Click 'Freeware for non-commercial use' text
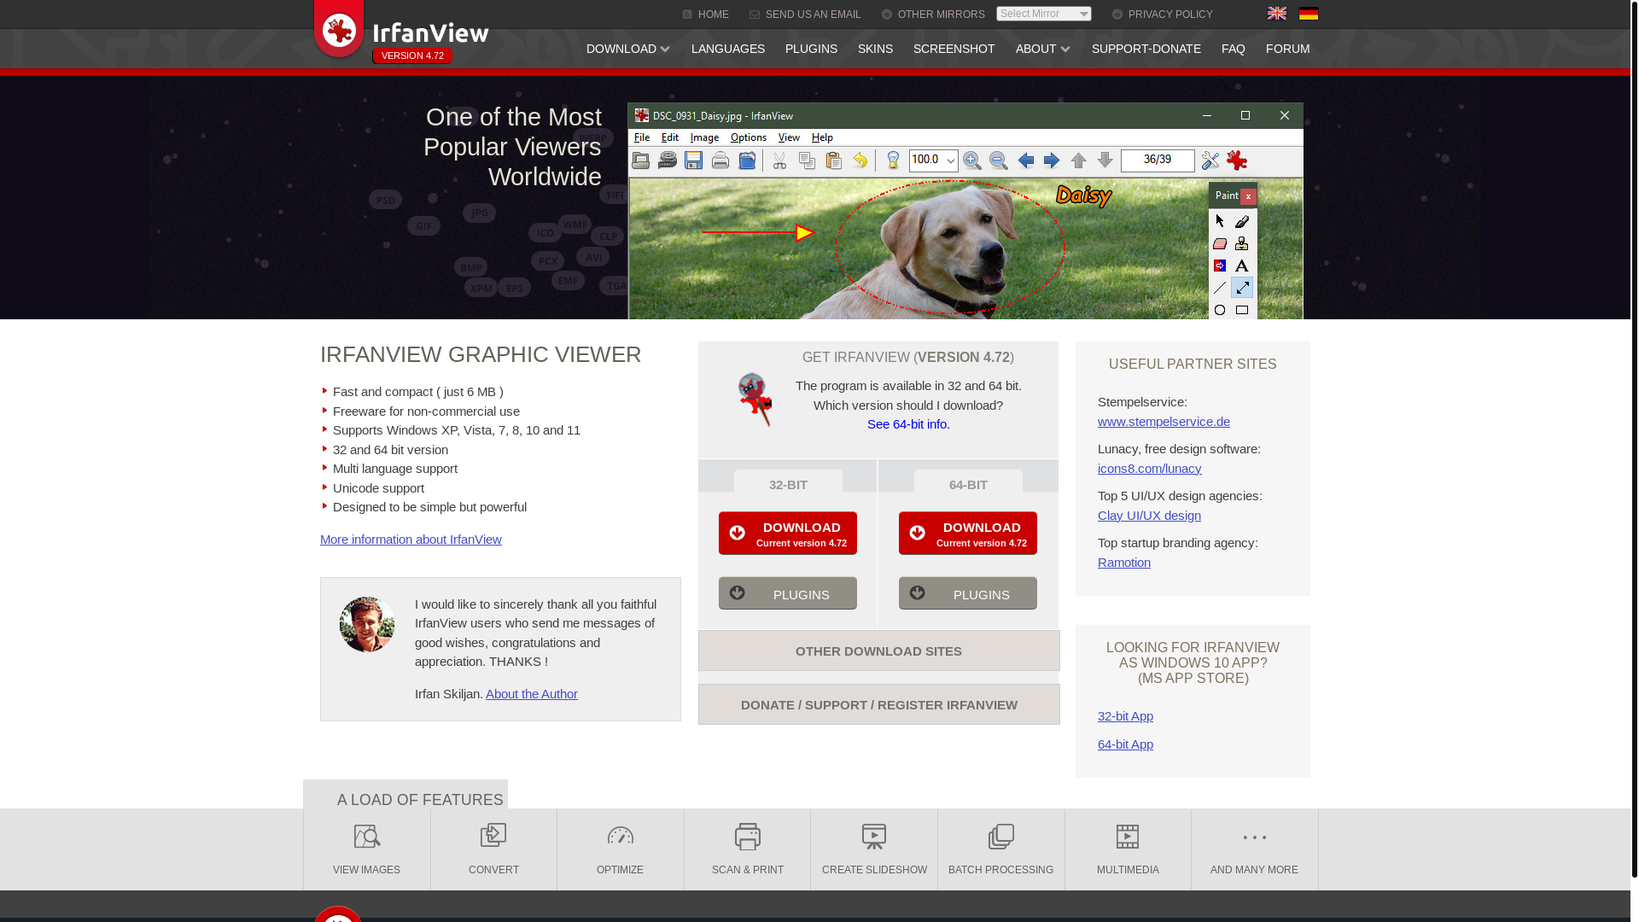Image resolution: width=1639 pixels, height=922 pixels. (x=426, y=411)
